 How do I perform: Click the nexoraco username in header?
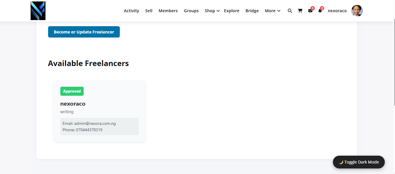click(337, 11)
